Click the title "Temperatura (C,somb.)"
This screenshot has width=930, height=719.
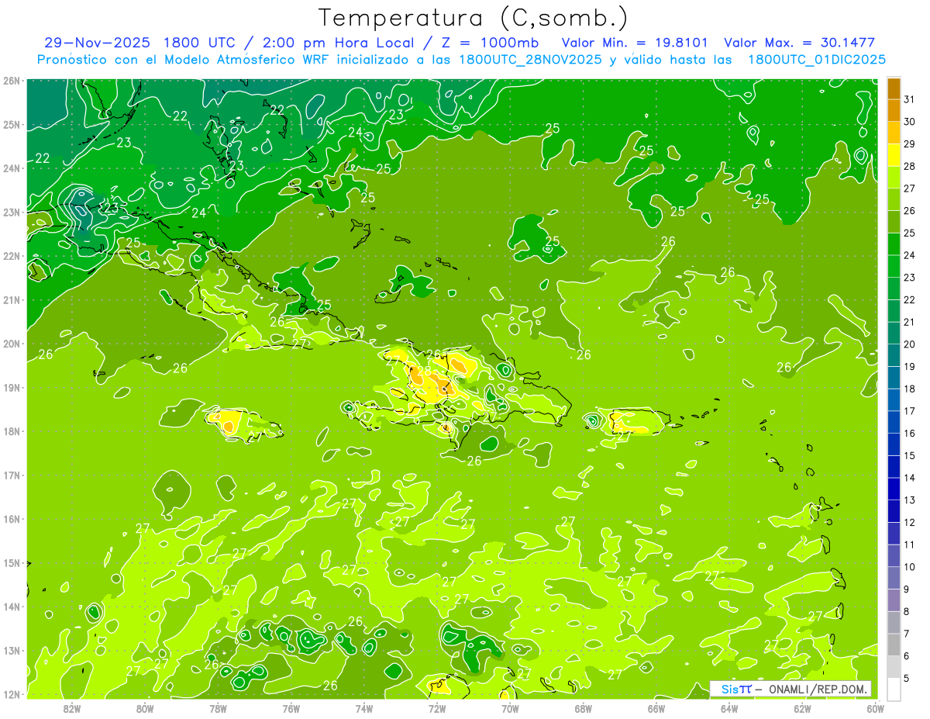point(473,19)
